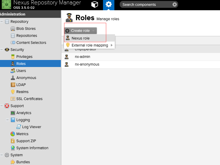220x165 pixels.
Task: Click the System gear icon in sidebar
Action: click(7, 155)
